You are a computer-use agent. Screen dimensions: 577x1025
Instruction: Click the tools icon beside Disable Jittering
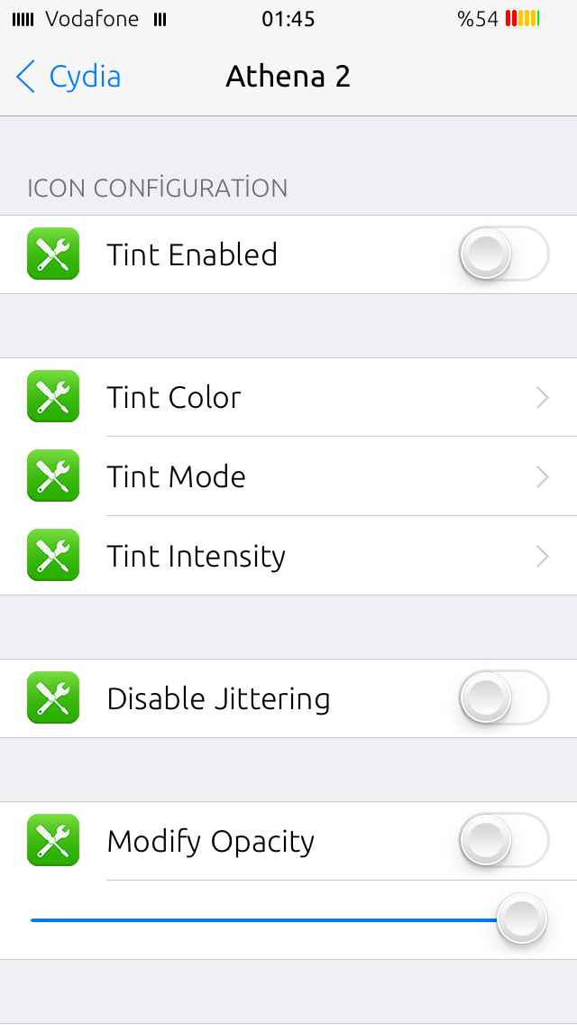click(x=53, y=697)
